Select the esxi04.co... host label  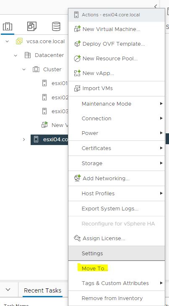click(x=55, y=139)
